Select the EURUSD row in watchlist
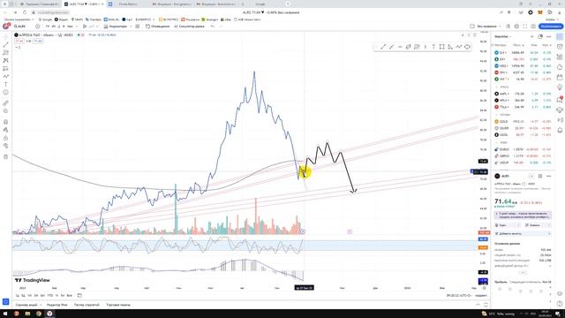 click(x=523, y=149)
